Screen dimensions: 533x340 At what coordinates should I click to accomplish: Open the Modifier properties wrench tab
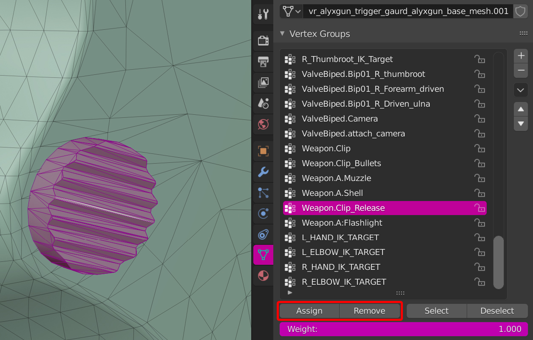coord(263,172)
